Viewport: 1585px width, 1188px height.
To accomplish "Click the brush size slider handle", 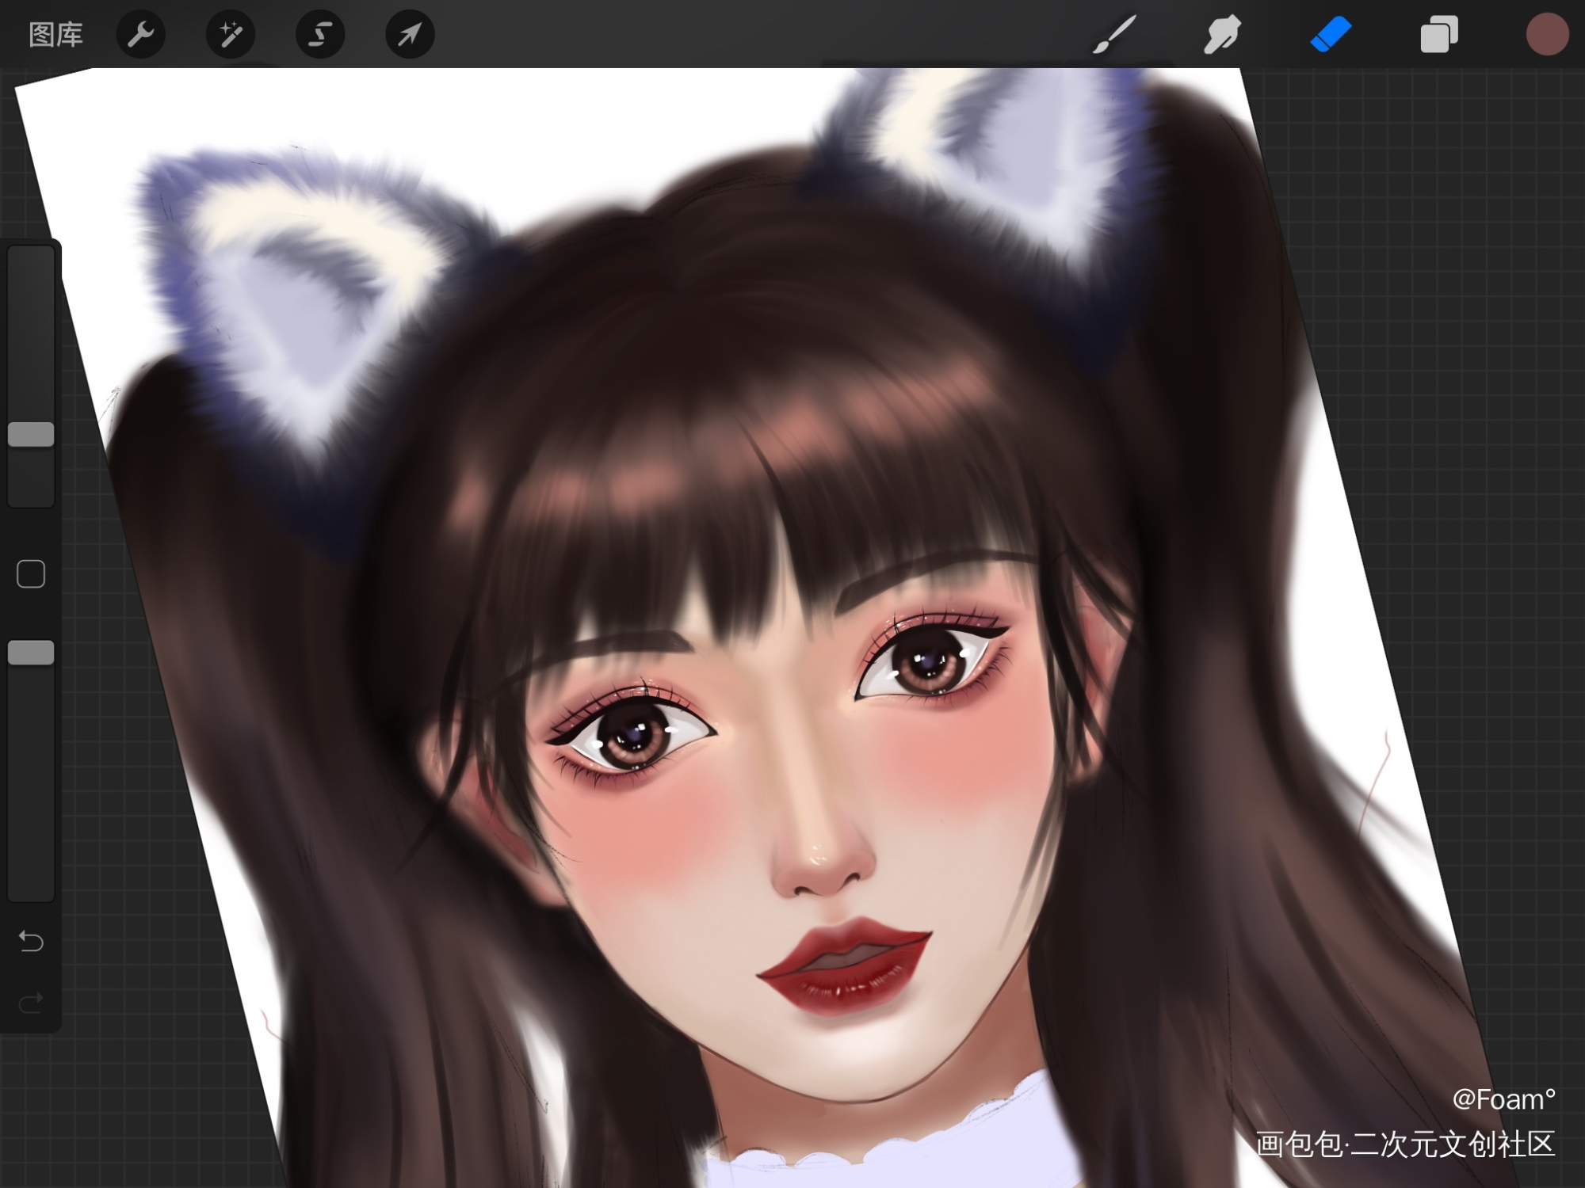I will point(31,435).
